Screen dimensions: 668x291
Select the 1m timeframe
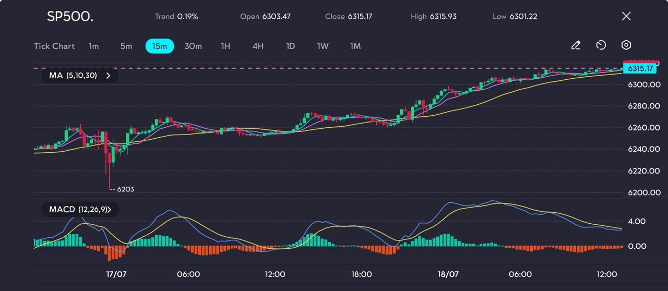tap(93, 46)
